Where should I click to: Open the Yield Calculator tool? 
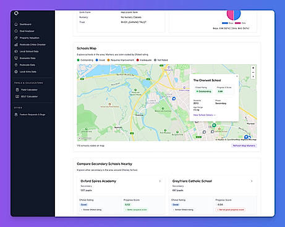click(29, 90)
